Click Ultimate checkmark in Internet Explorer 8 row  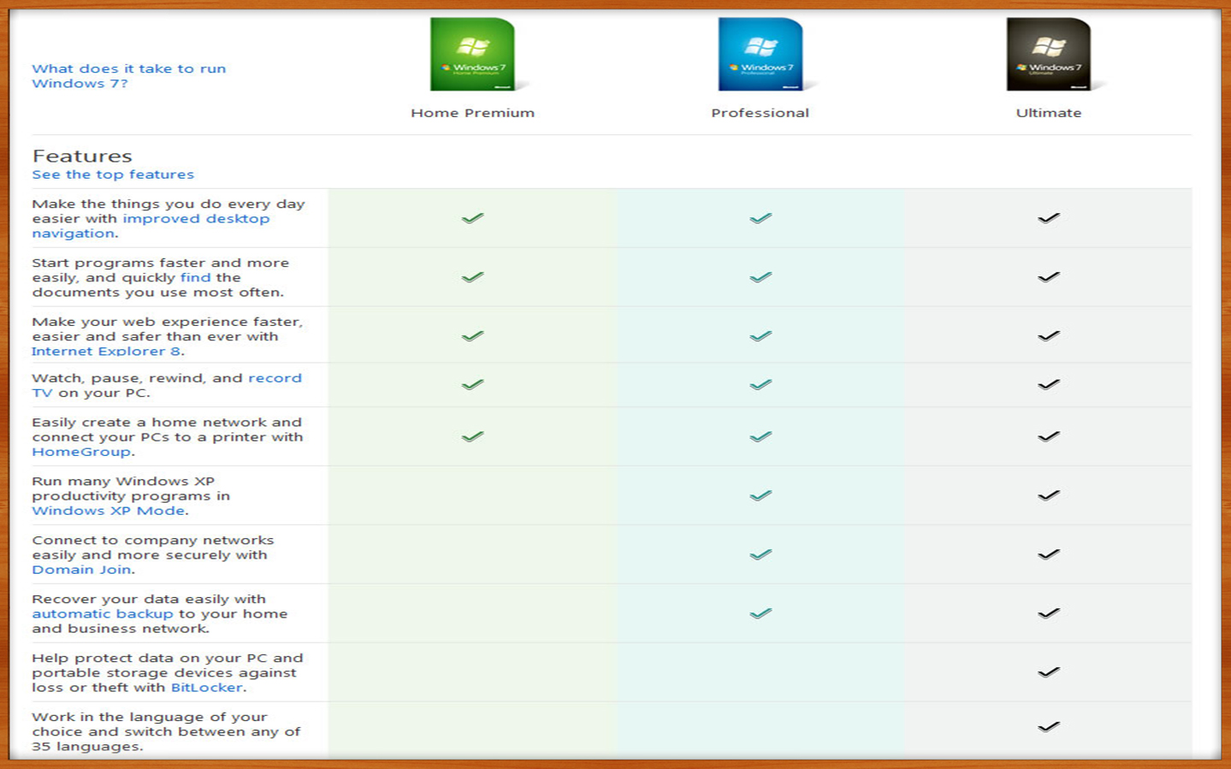pos(1049,336)
